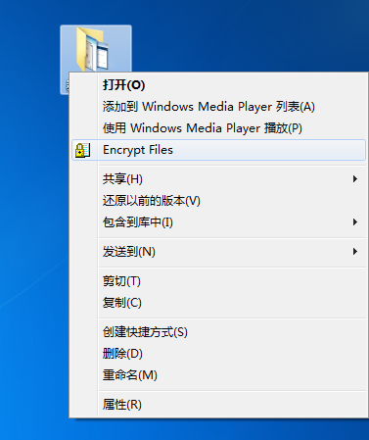
Task: Open the 发送到(N) menu entry
Action: click(x=218, y=252)
